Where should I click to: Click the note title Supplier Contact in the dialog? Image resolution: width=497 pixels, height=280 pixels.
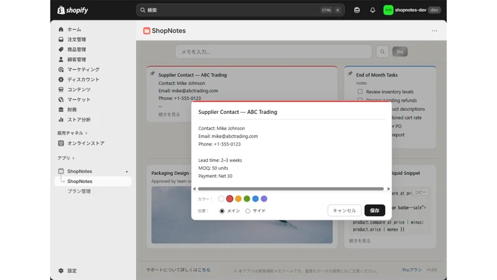tap(238, 112)
